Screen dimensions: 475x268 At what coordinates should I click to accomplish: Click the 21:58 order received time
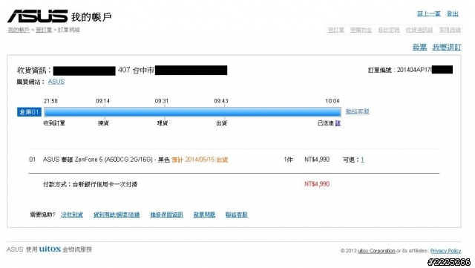[50, 101]
